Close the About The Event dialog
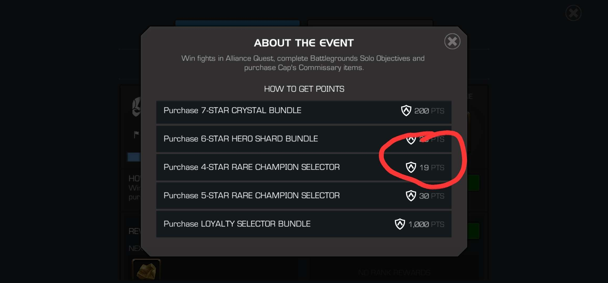This screenshot has width=608, height=283. [x=452, y=41]
